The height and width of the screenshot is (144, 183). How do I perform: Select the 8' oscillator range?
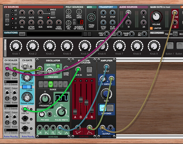(56, 84)
